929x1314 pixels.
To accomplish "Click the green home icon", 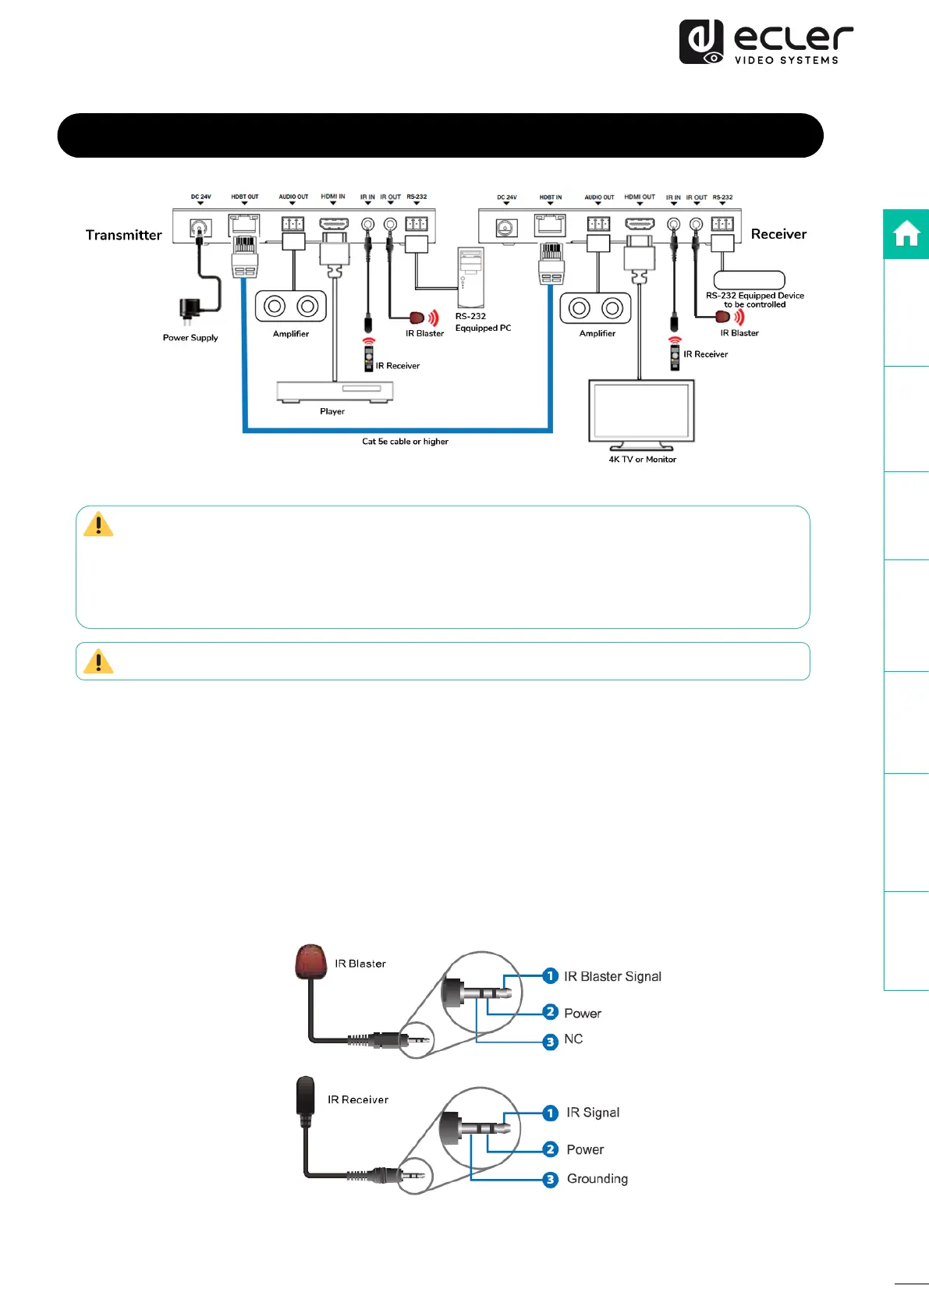I will (906, 234).
